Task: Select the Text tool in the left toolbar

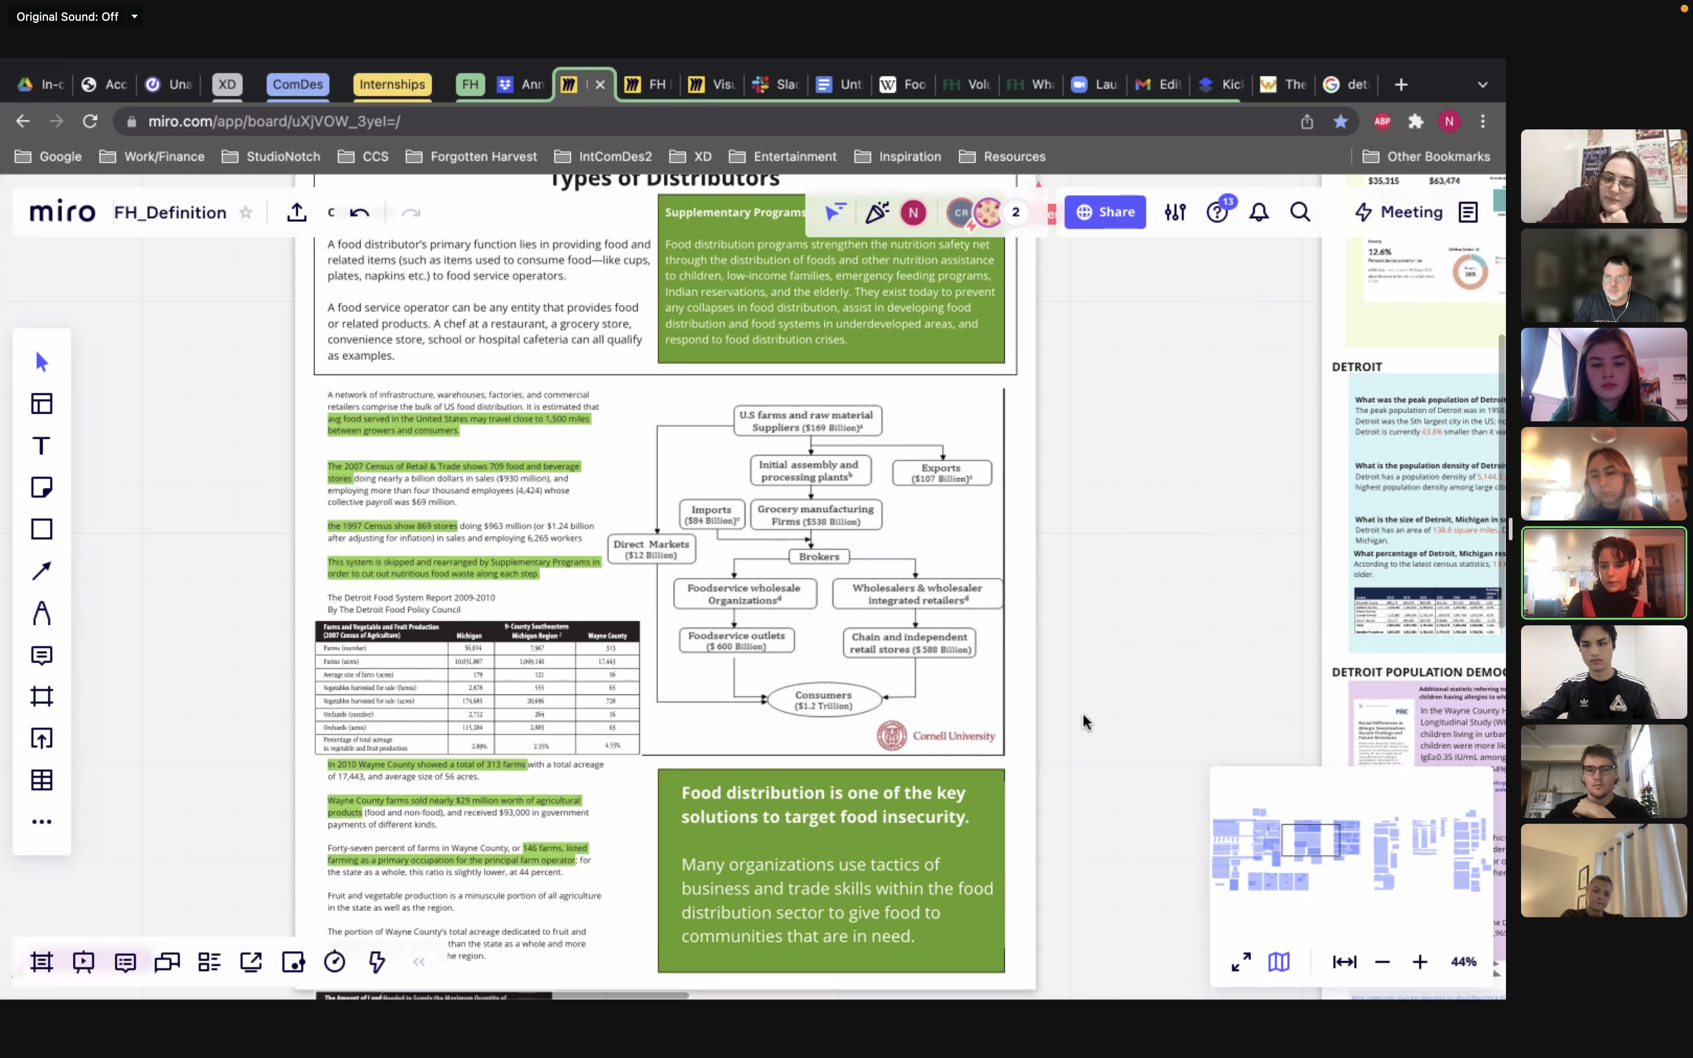Action: coord(41,446)
